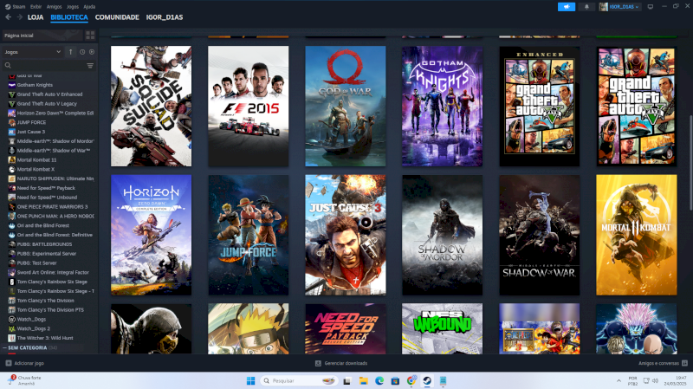Viewport: 693px width, 389px height.
Task: Toggle ready-to-play filter icon
Action: click(92, 52)
